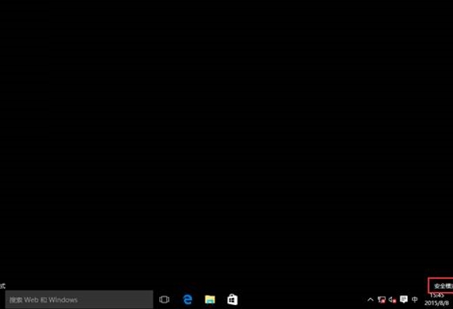Click the network icon with red X
453x309 pixels.
click(x=381, y=300)
